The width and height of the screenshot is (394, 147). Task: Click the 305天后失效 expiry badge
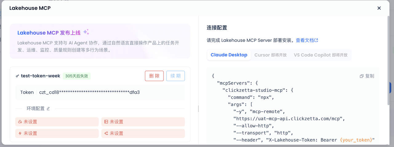(x=77, y=76)
